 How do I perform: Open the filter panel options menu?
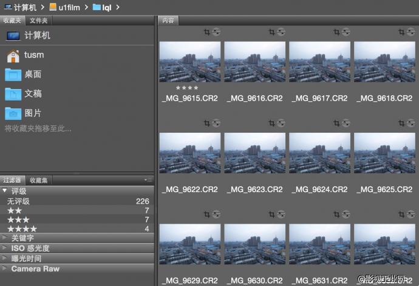click(148, 180)
